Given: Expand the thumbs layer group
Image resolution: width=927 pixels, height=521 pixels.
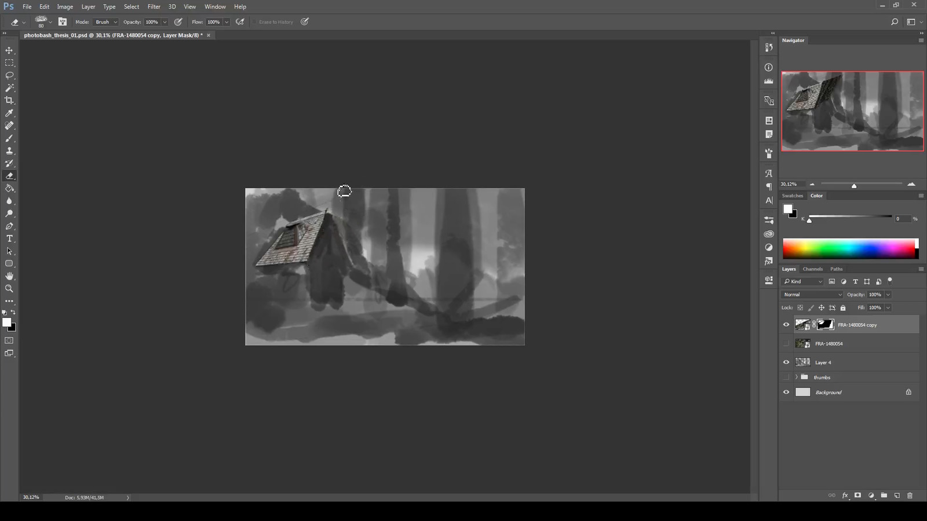Looking at the screenshot, I should [x=797, y=377].
